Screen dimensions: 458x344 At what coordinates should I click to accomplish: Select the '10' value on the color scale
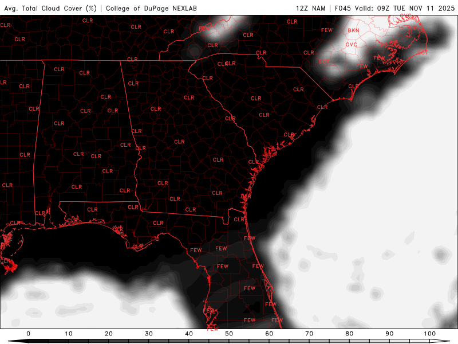point(68,334)
